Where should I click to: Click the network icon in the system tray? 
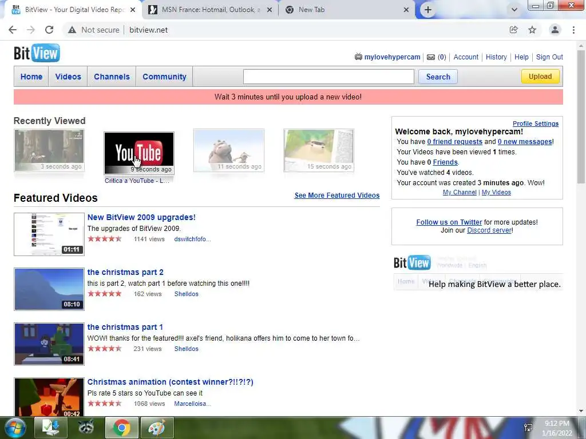click(x=528, y=428)
